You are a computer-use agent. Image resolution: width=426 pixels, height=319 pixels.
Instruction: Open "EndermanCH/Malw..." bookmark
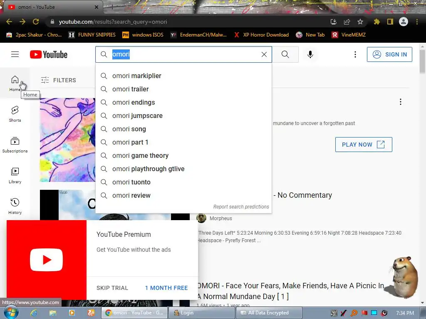(x=198, y=35)
